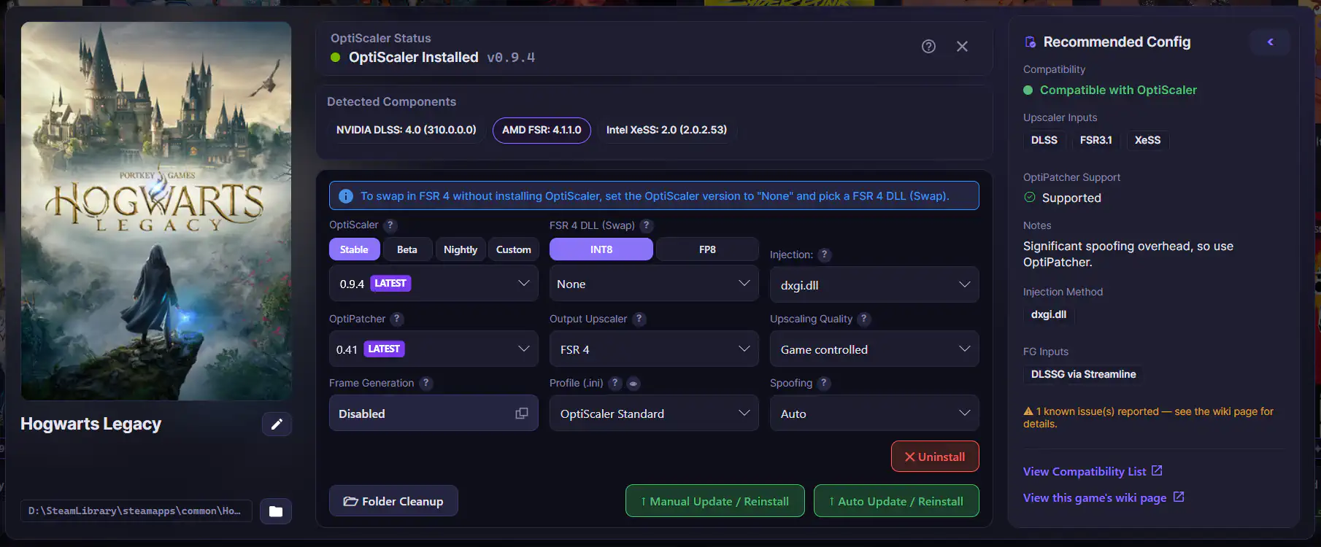Collapse the Recommended Config panel arrow

[x=1270, y=42]
